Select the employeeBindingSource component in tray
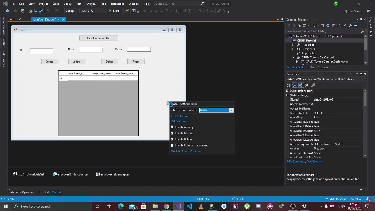This screenshot has height=211, width=375. (70, 174)
